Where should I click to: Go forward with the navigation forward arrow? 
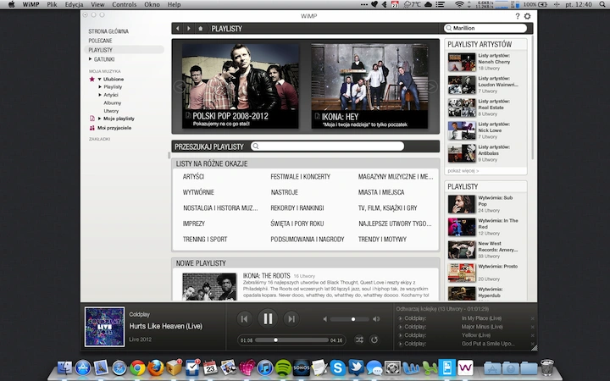pos(189,29)
